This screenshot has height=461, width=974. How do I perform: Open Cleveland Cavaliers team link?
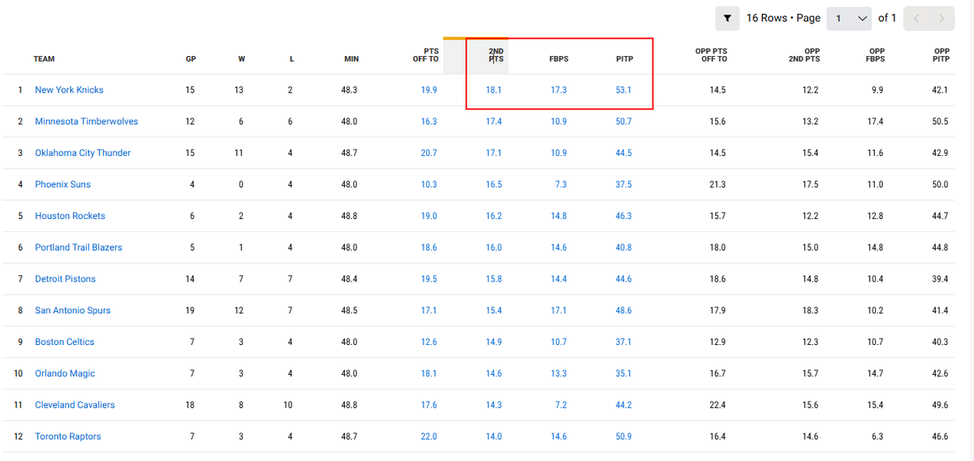pos(75,405)
